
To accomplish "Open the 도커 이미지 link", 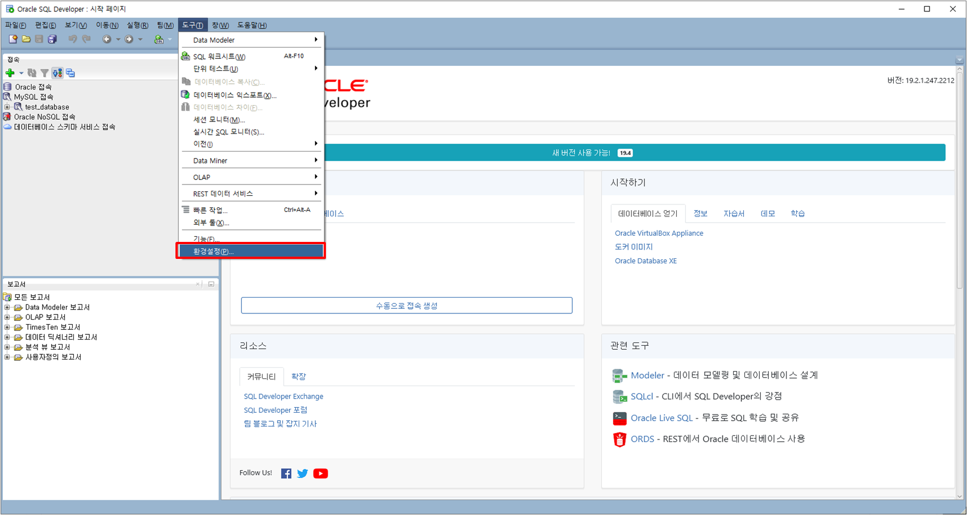I will pos(634,247).
